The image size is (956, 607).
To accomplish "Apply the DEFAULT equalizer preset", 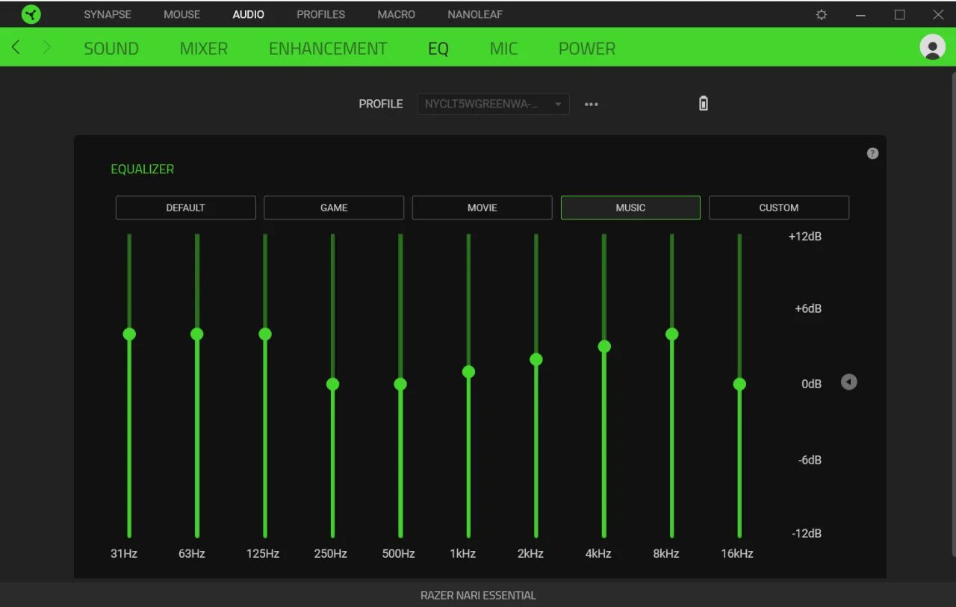I will coord(185,208).
